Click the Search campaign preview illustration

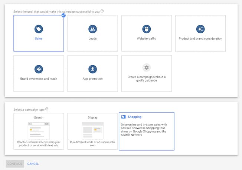39,131
